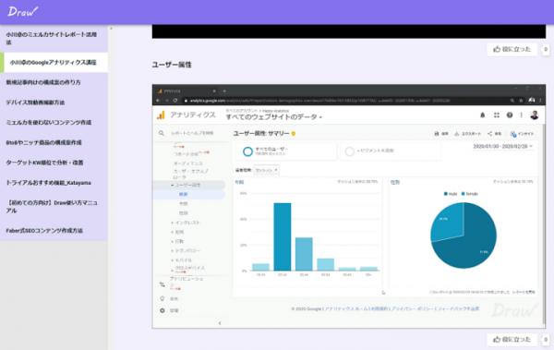The image size is (554, 350).
Task: Open ミエルカを使わないコンテンツ作成 sidebar item
Action: point(54,122)
